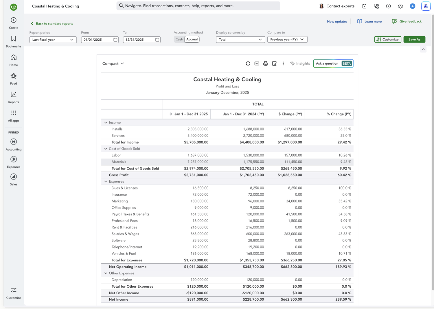
Task: Open pinned Expenses app
Action: (x=14, y=162)
